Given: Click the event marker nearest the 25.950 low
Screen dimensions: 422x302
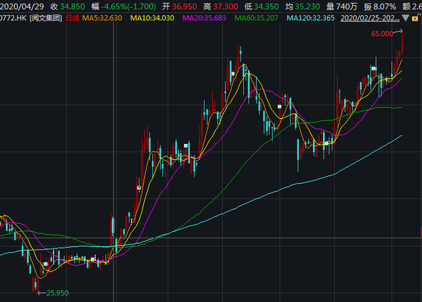Looking at the screenshot, I should 46,264.
